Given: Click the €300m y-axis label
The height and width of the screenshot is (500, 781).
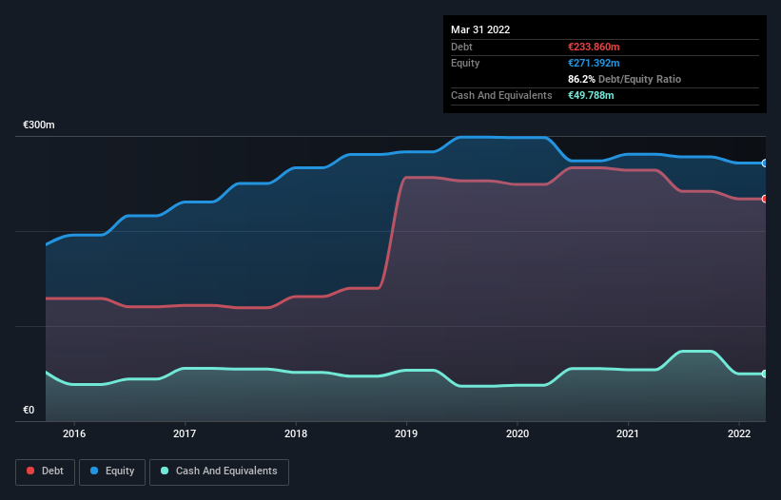Looking at the screenshot, I should 39,125.
